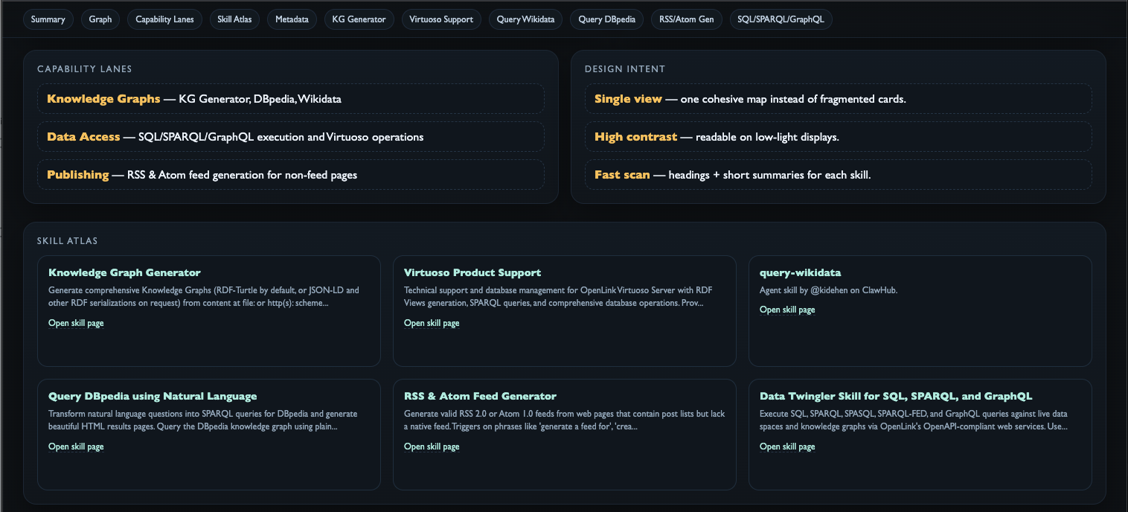1128x512 pixels.
Task: Select the Capability Lanes pill
Action: pos(164,19)
